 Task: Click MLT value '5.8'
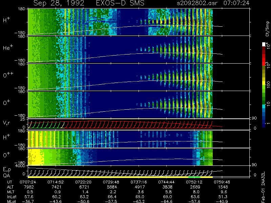168,192
